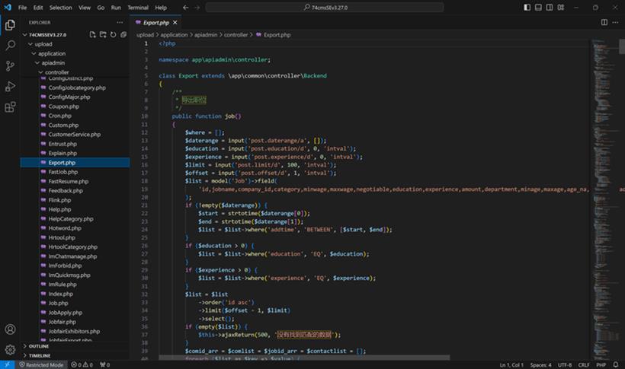The height and width of the screenshot is (369, 625).
Task: Open the Search view icon
Action: [10, 46]
